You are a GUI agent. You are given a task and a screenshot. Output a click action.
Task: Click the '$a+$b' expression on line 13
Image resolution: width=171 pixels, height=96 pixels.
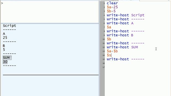click(112, 51)
